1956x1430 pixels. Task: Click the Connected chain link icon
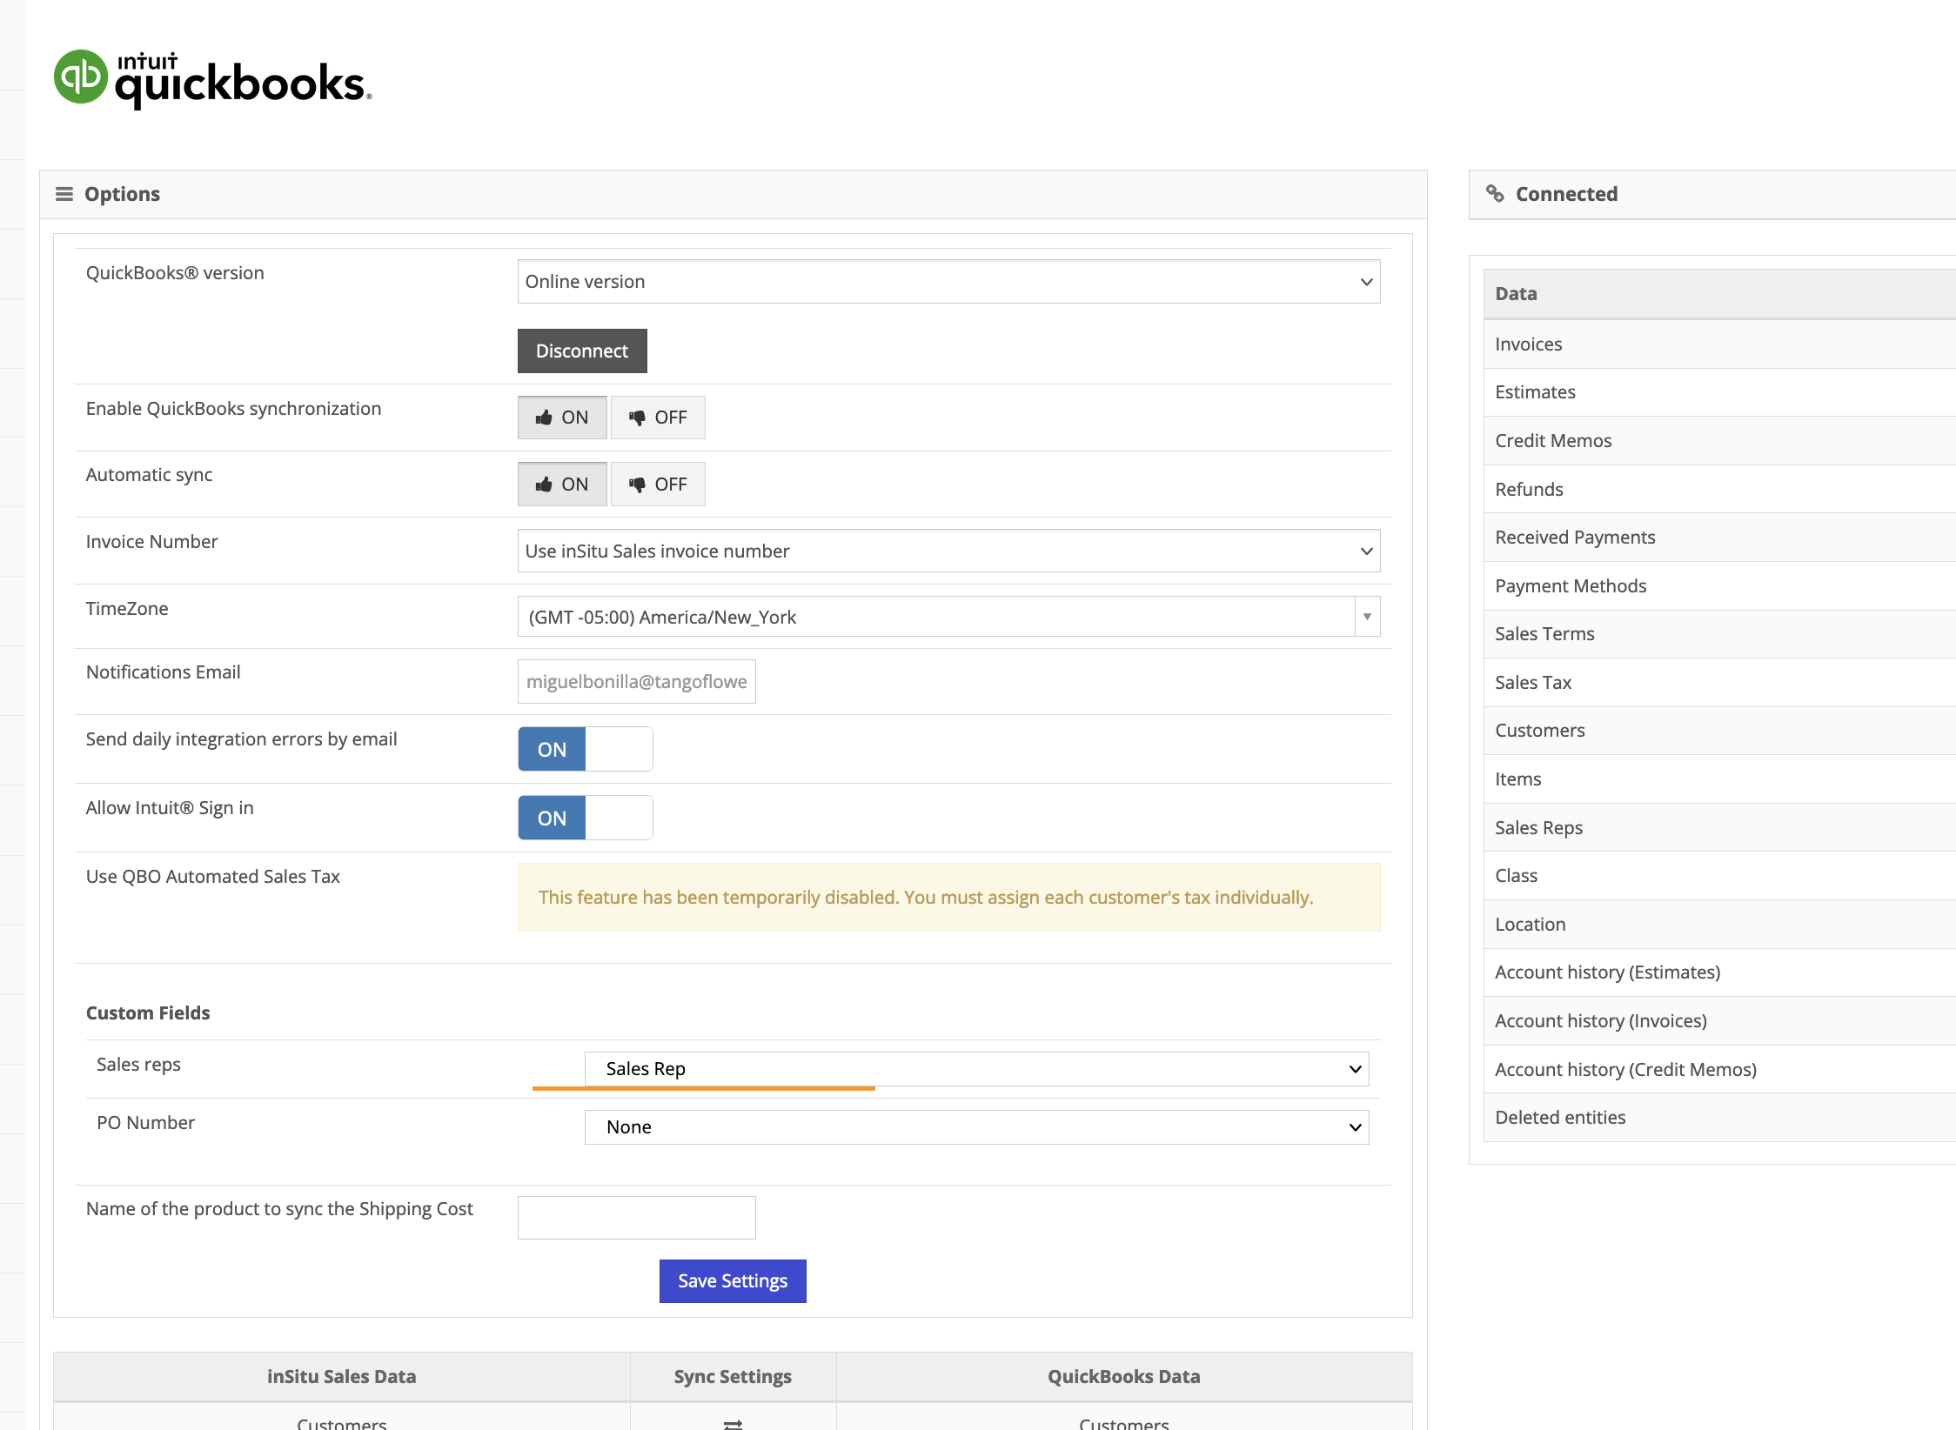click(x=1495, y=194)
